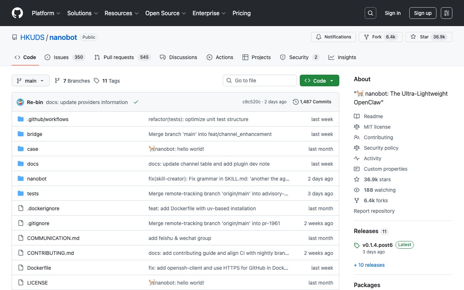The image size is (464, 290).
Task: Open the v0.1.4.post6 release link
Action: coord(378,245)
